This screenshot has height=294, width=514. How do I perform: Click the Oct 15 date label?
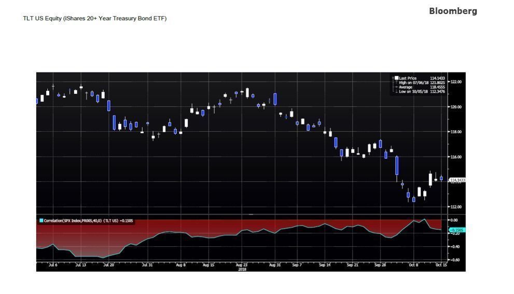[441, 265]
